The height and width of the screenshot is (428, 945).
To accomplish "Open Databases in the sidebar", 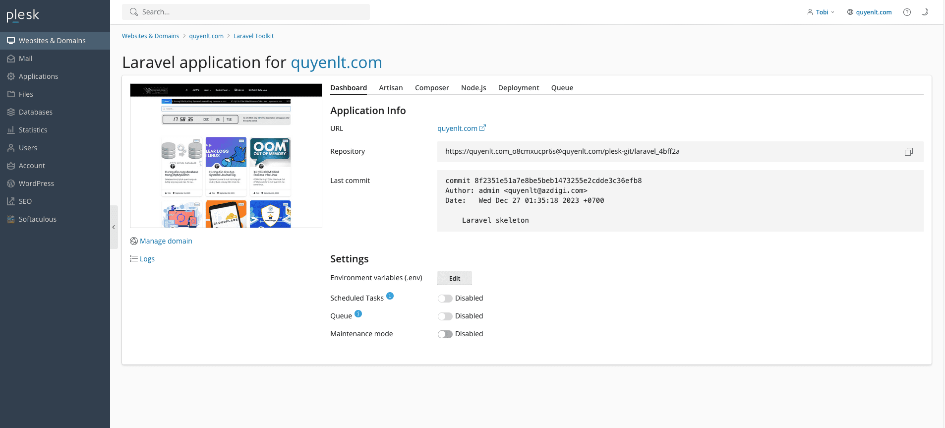I will click(x=35, y=112).
